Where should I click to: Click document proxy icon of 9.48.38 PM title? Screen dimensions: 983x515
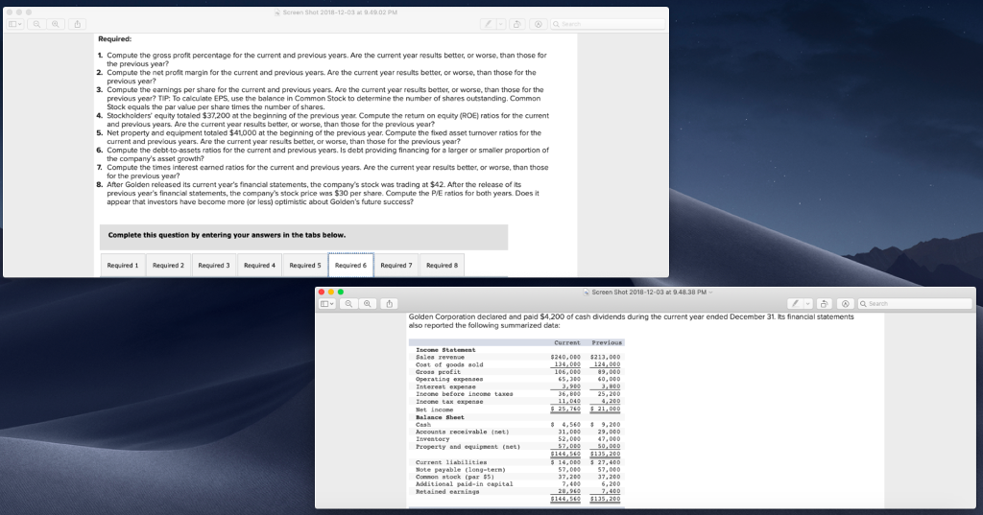[587, 292]
